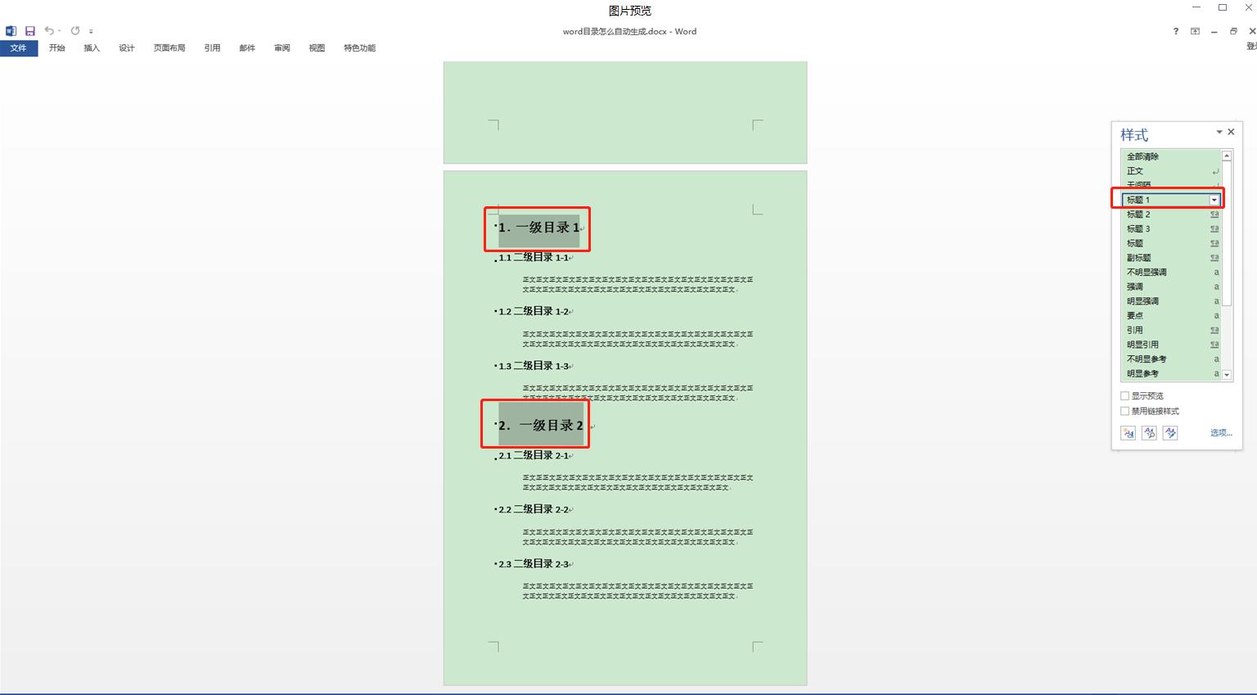This screenshot has height=695, width=1257.
Task: Click the subheading 2.2 二级目录 2-2
Action: pyautogui.click(x=534, y=509)
